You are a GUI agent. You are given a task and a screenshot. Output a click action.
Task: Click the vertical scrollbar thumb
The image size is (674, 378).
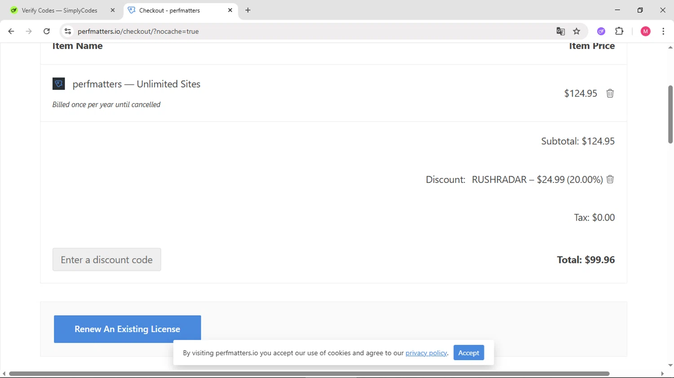coord(670,114)
